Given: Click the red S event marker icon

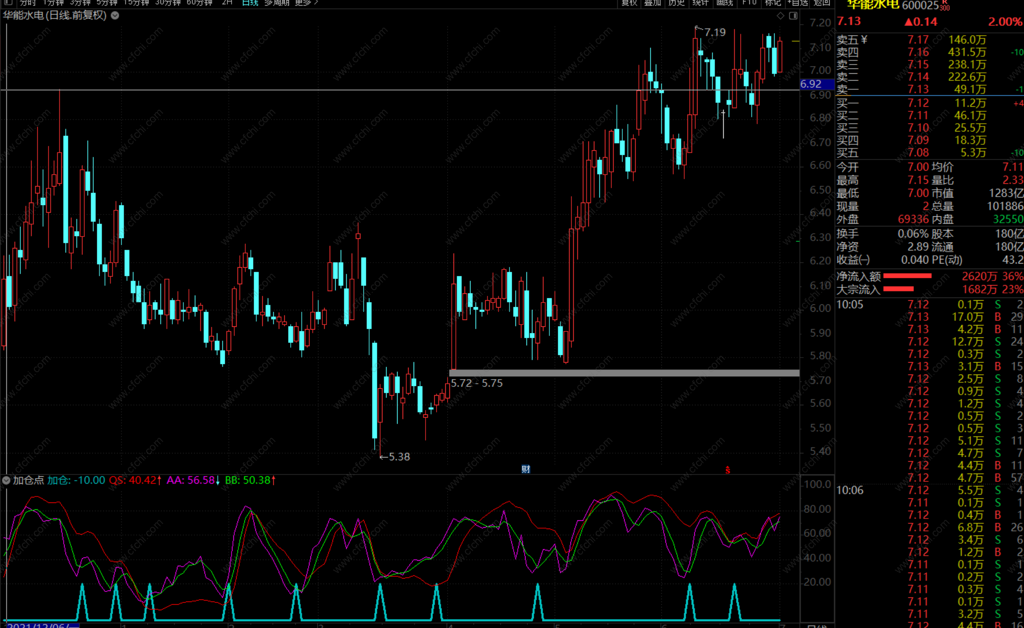Looking at the screenshot, I should click(728, 470).
